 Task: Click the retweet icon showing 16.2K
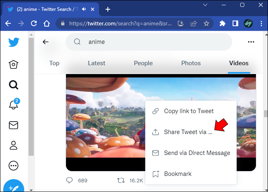point(121,180)
